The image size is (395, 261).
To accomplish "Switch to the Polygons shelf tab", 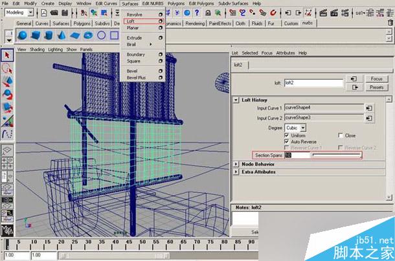I will pos(82,23).
